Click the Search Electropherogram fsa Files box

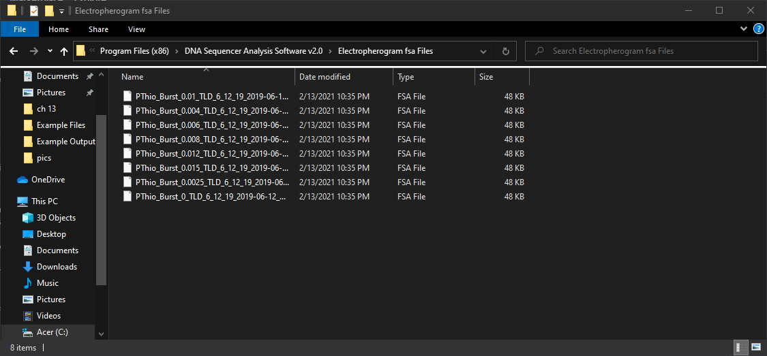642,51
